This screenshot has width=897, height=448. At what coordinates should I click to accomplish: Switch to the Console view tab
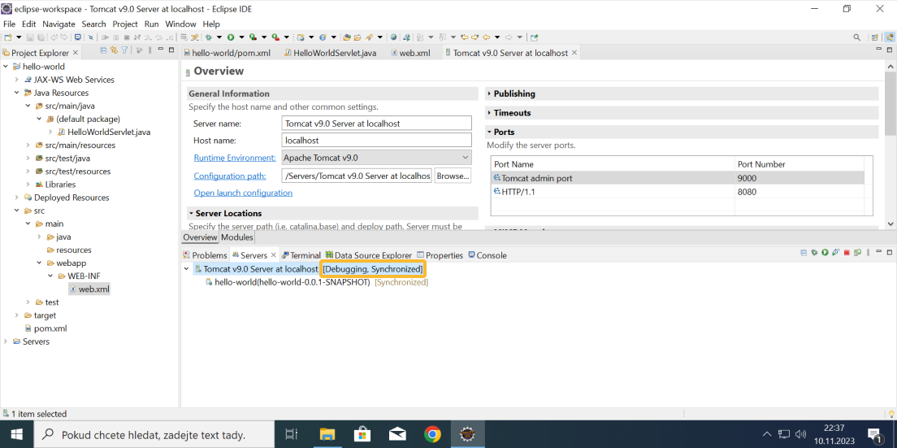click(x=487, y=255)
